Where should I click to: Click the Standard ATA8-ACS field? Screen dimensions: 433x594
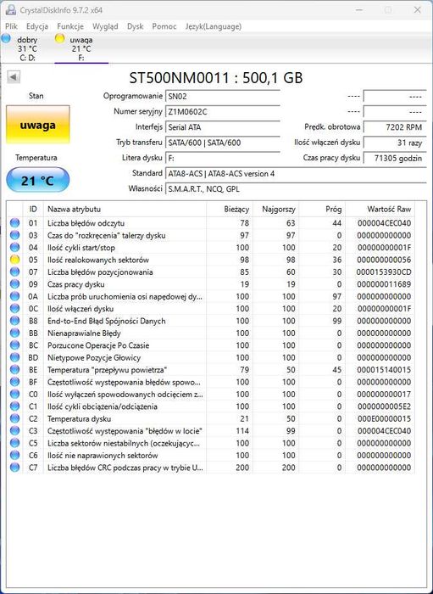click(x=296, y=173)
